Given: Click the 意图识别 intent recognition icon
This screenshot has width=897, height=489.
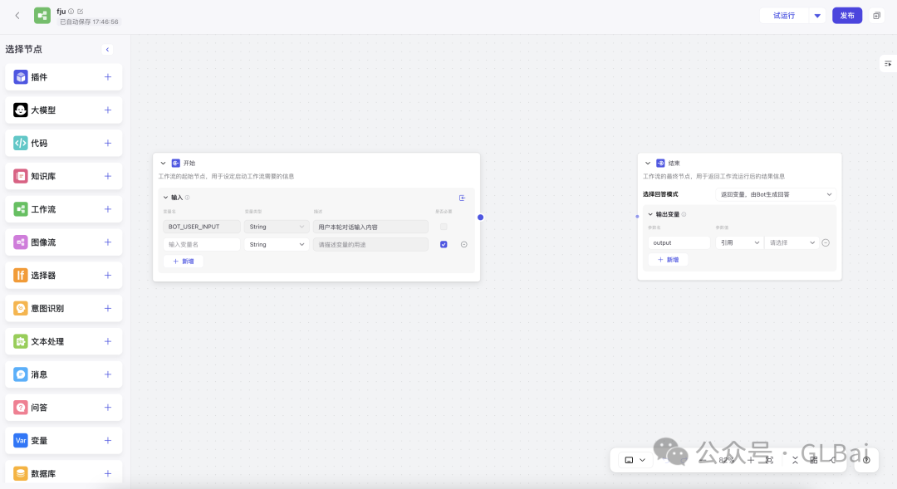Looking at the screenshot, I should pyautogui.click(x=21, y=308).
